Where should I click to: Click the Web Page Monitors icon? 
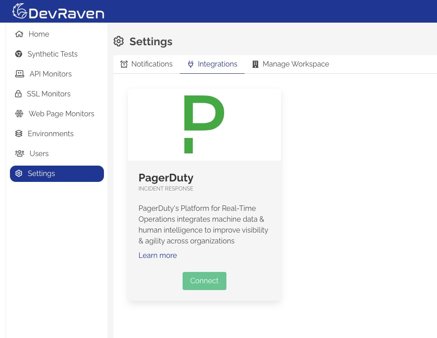pyautogui.click(x=19, y=114)
